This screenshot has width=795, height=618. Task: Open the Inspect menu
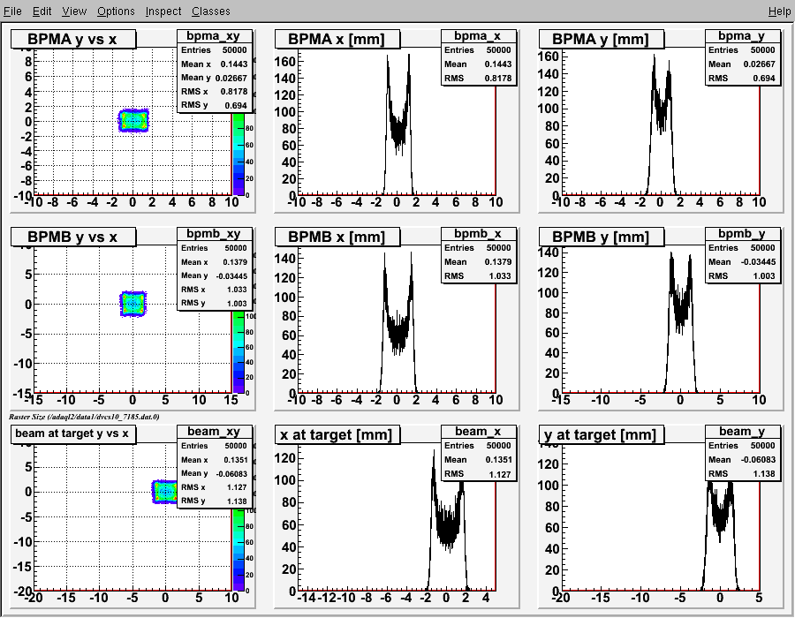(x=163, y=11)
